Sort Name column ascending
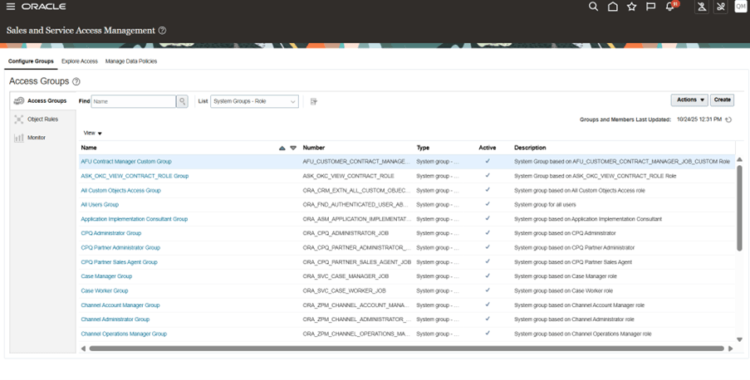The image size is (750, 380). (282, 148)
